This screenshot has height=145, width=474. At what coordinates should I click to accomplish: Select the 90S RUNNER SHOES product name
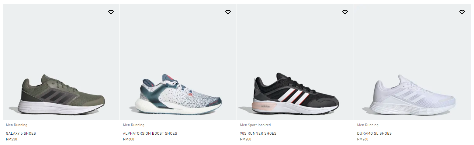258,133
